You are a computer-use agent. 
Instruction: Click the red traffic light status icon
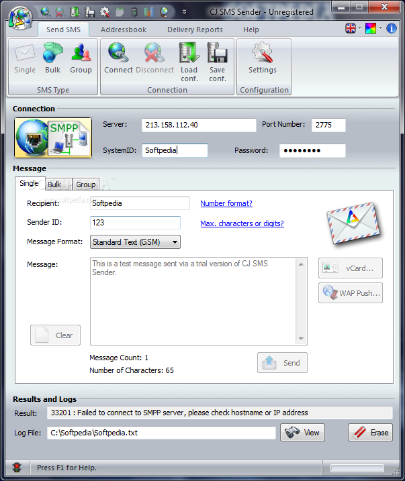tap(17, 467)
